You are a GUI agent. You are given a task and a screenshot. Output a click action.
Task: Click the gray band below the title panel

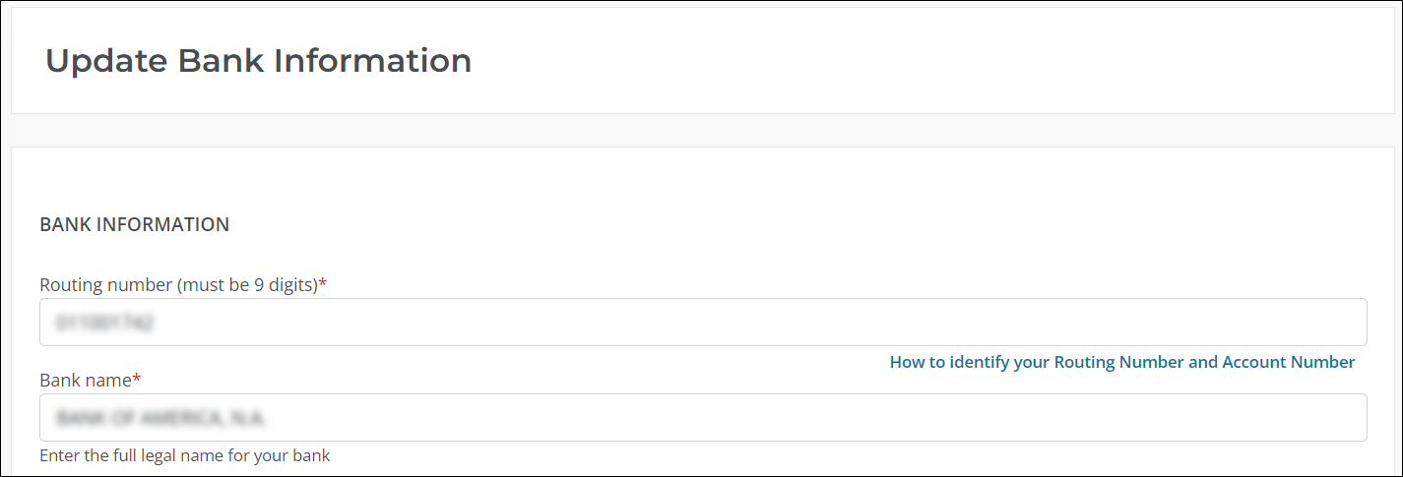(703, 130)
